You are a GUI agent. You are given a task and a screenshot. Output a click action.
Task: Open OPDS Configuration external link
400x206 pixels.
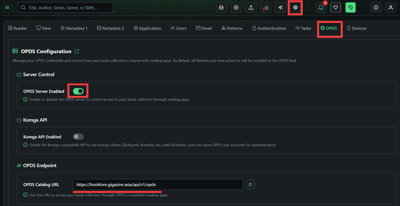coord(77,51)
